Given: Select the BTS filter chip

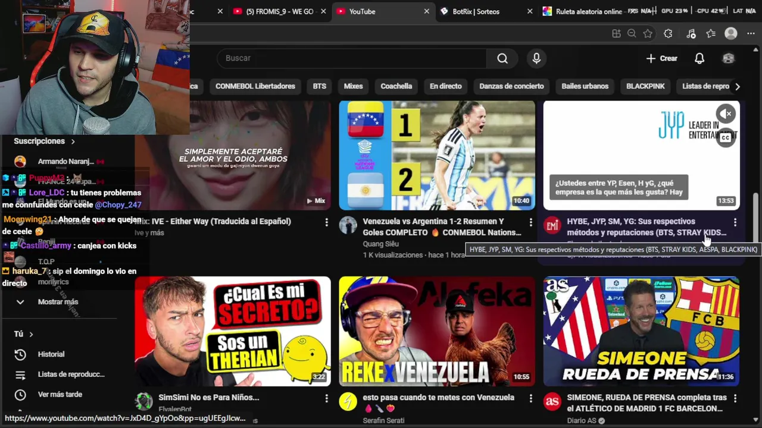Looking at the screenshot, I should 320,86.
